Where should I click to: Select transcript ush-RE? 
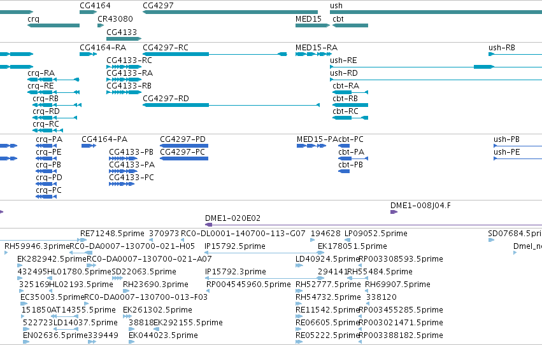[x=436, y=67]
